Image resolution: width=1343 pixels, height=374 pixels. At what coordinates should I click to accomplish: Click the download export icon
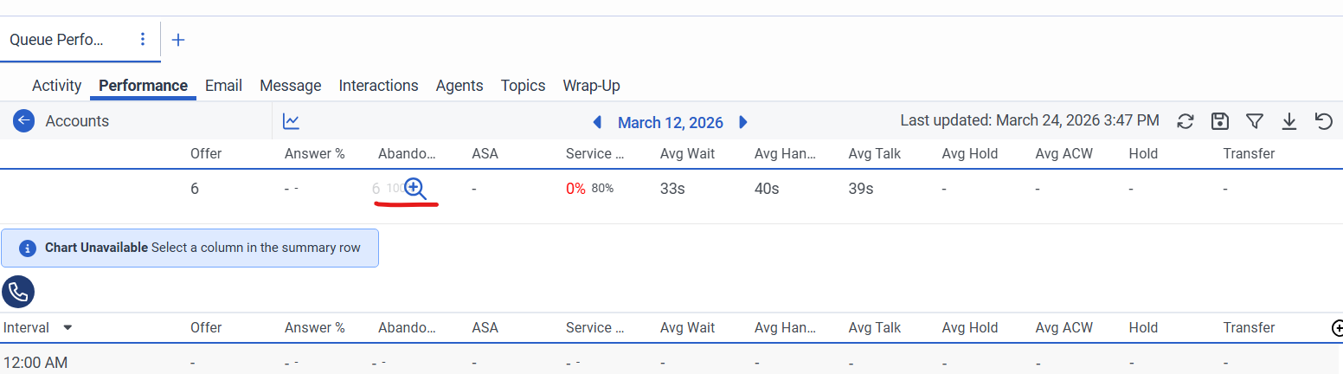tap(1289, 122)
